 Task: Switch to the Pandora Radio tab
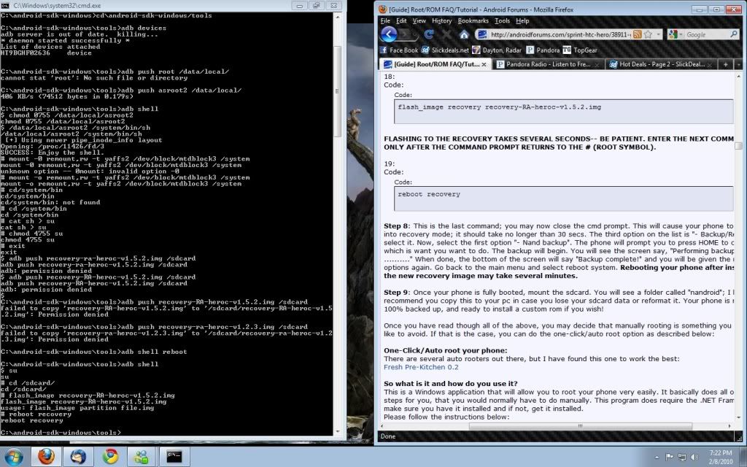pos(549,64)
